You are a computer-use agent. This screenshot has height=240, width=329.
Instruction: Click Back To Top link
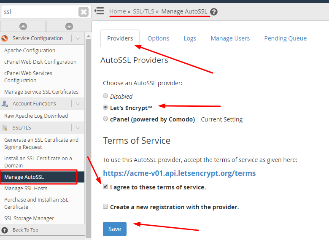pos(25,230)
